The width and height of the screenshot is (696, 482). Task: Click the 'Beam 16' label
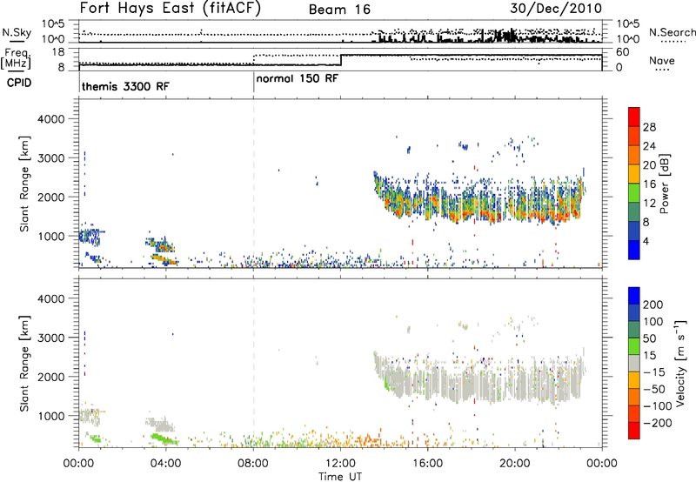(x=339, y=10)
